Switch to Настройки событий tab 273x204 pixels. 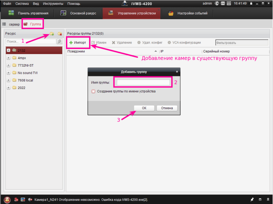coord(188,13)
